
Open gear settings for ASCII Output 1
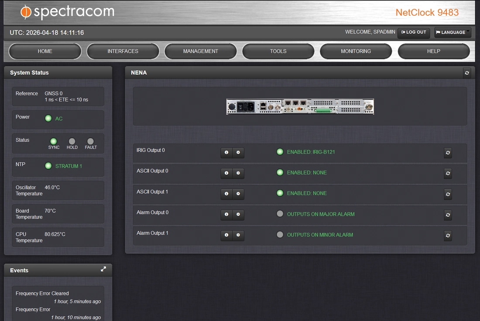point(238,194)
